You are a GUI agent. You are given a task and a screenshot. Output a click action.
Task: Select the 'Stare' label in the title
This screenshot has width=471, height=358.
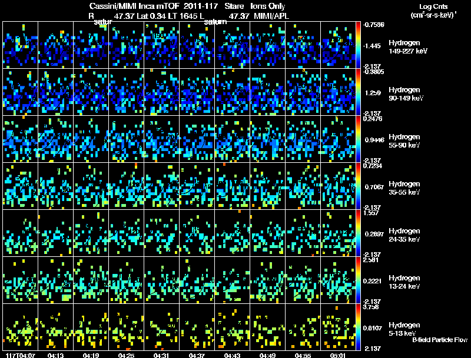click(x=234, y=6)
